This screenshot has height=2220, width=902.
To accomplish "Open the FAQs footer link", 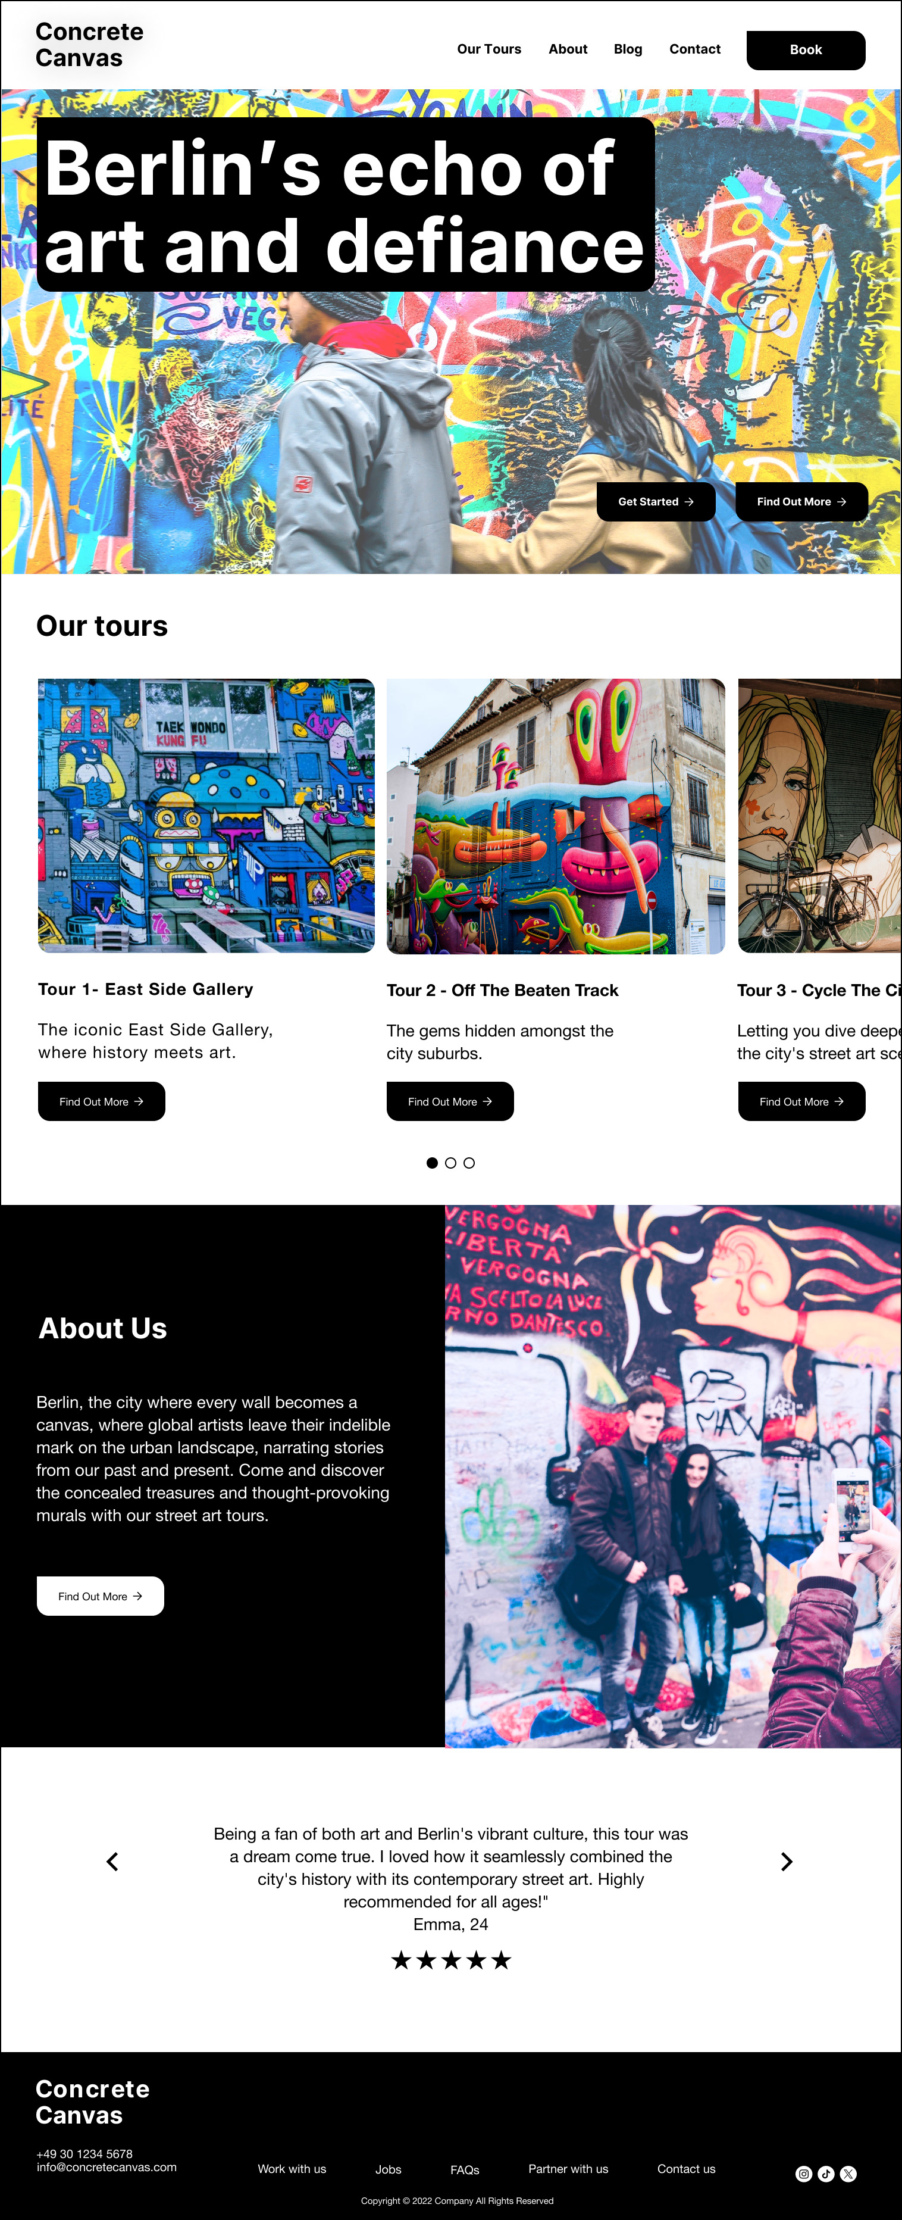I will click(x=464, y=2170).
